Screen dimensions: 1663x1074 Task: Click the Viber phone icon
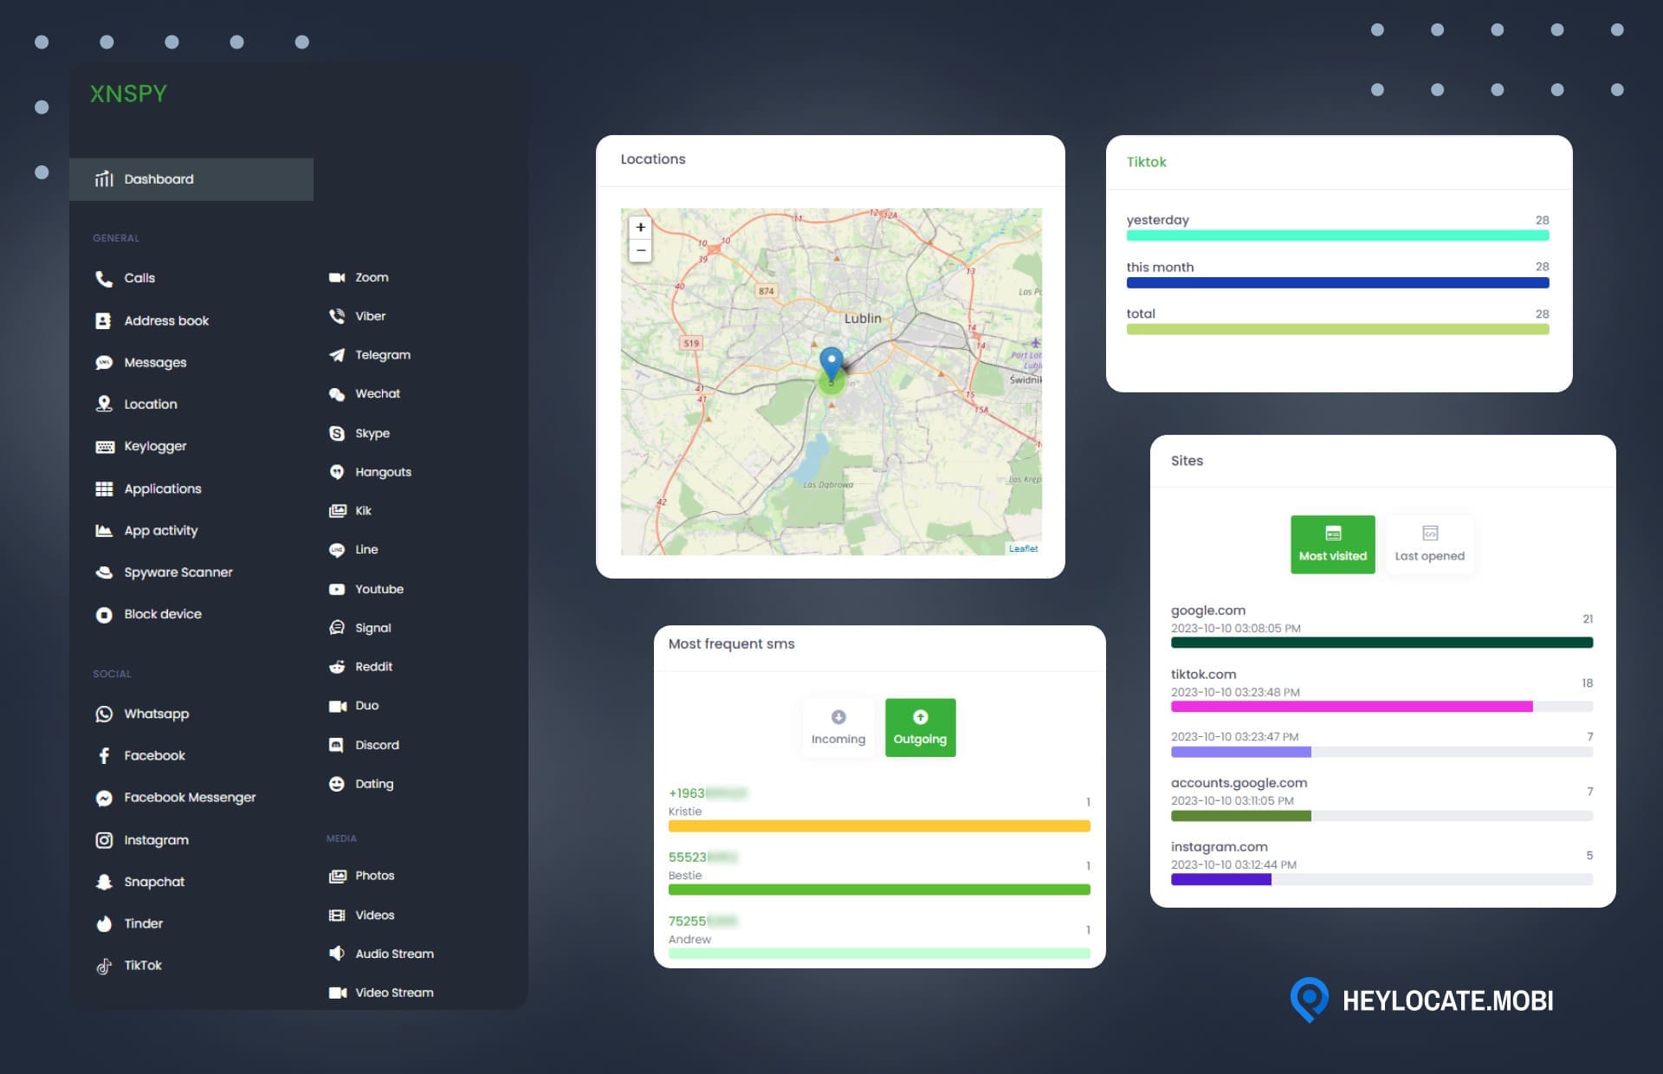click(x=337, y=316)
